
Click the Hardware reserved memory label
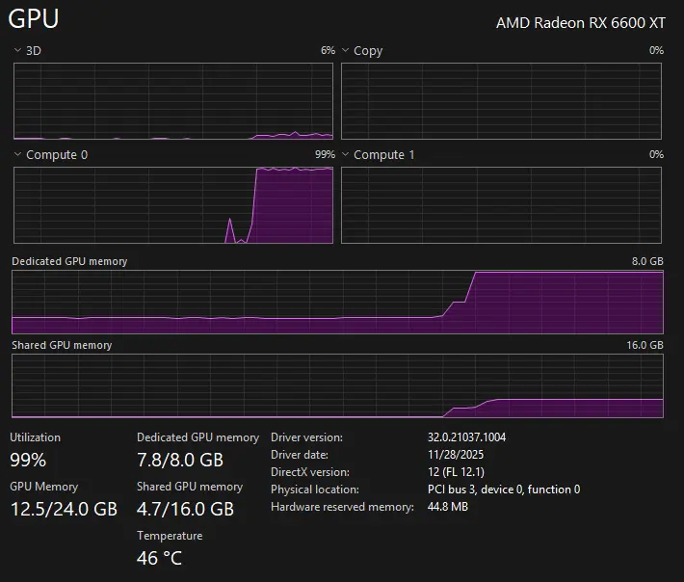tap(342, 507)
